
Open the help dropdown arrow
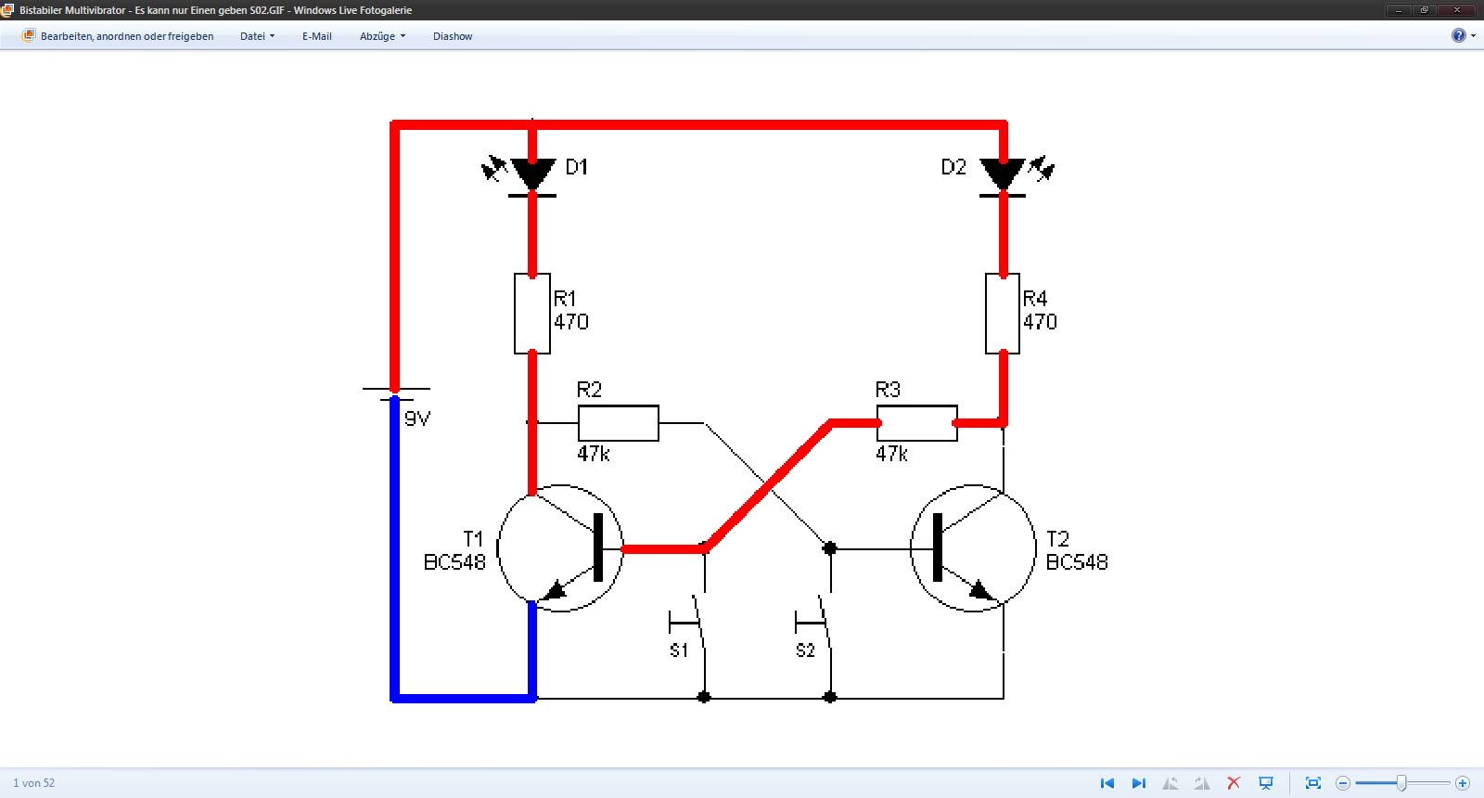click(1473, 36)
